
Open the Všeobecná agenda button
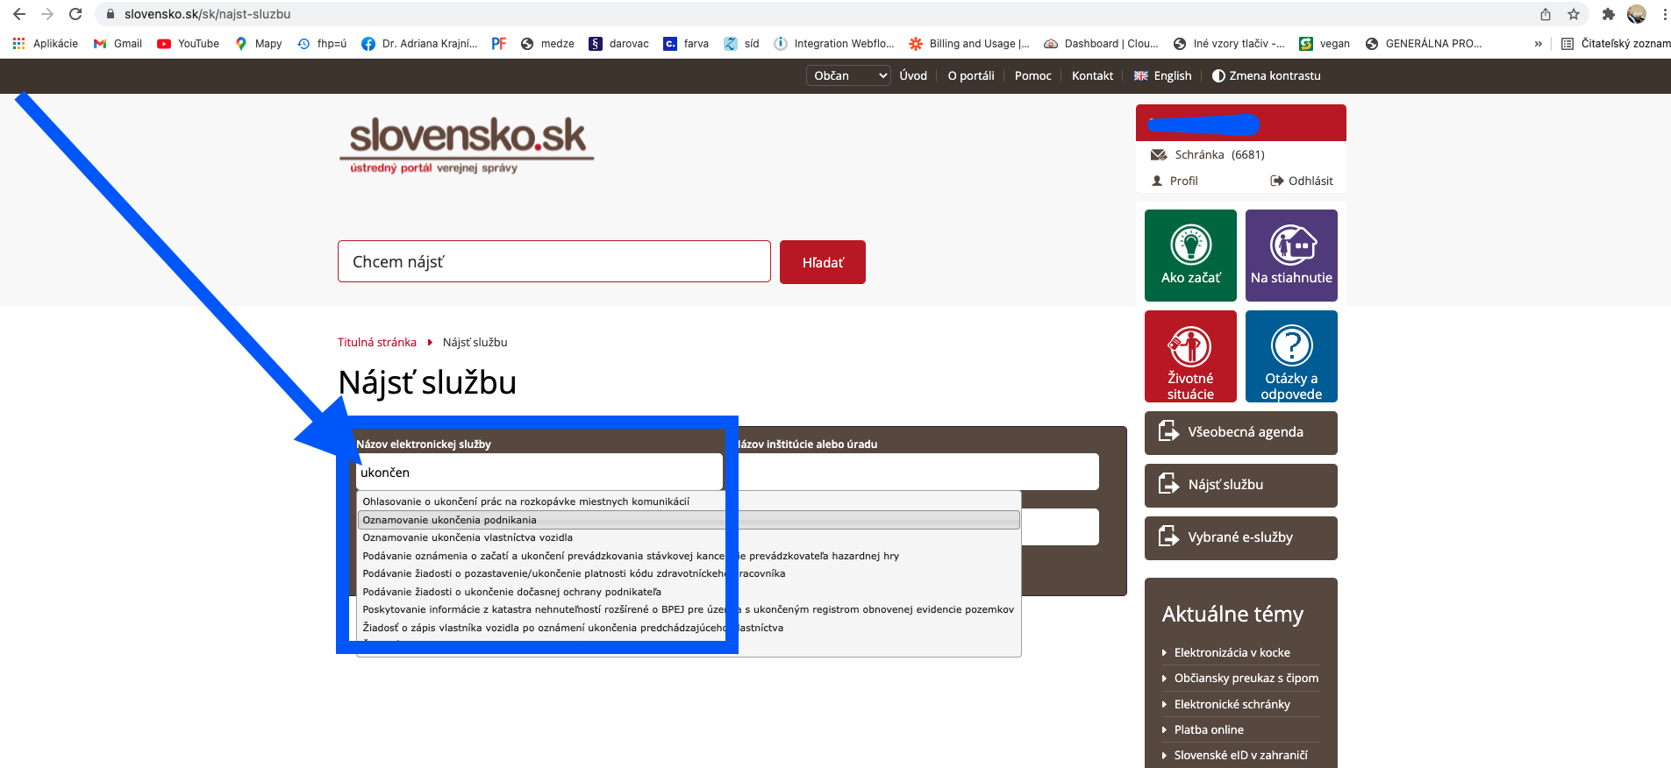coord(1241,432)
